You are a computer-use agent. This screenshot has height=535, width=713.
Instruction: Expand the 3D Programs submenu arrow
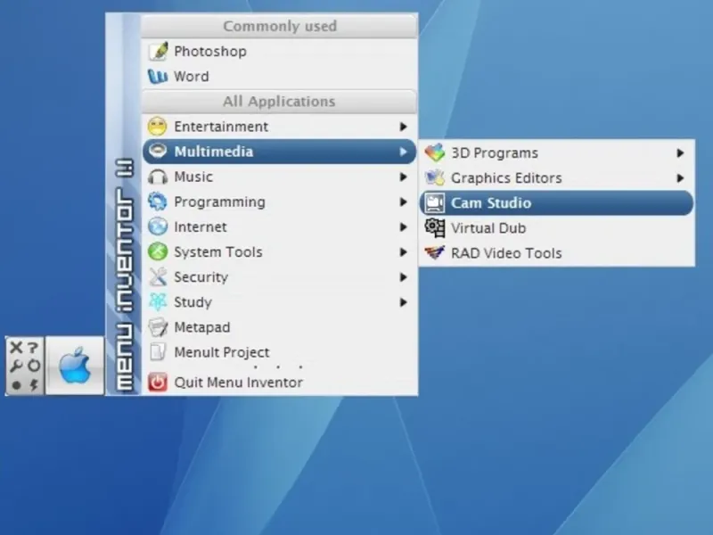coord(680,152)
